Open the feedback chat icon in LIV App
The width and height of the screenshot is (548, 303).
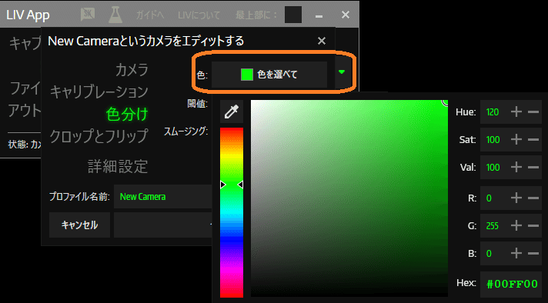(88, 15)
